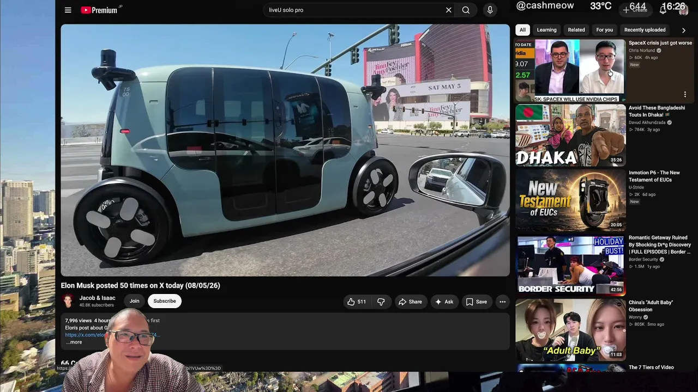Open the 'Inmotion P6 - The New Testament of EUCs' title
This screenshot has height=392, width=698.
click(654, 176)
